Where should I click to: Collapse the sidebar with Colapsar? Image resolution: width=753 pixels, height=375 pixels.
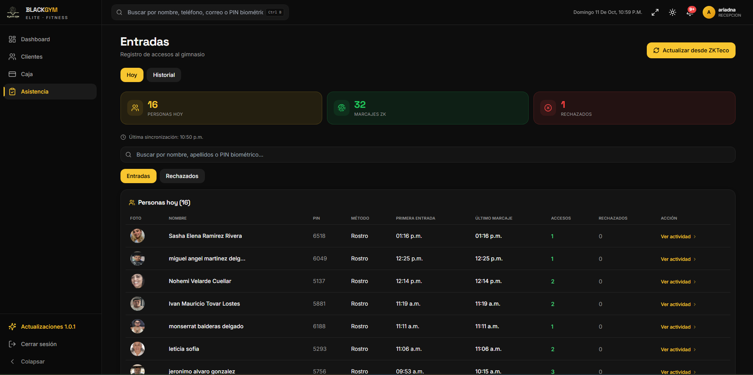(x=50, y=362)
